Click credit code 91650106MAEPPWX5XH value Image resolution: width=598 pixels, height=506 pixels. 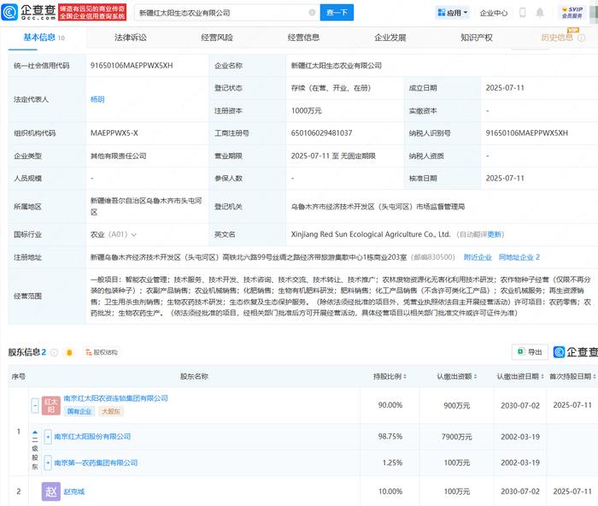[x=132, y=66]
